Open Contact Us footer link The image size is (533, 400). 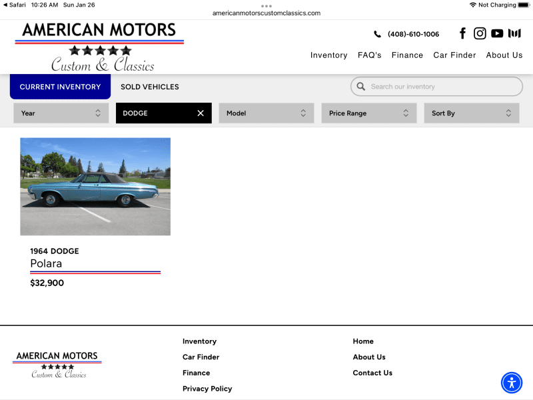(x=372, y=373)
